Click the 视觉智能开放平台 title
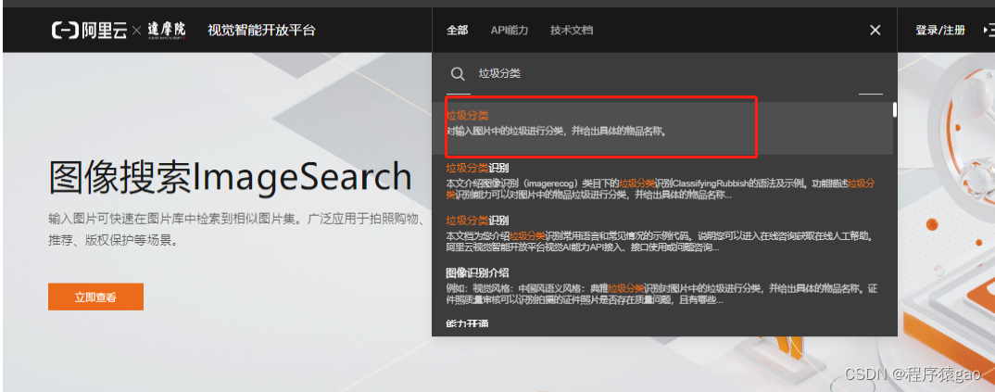 coord(261,30)
